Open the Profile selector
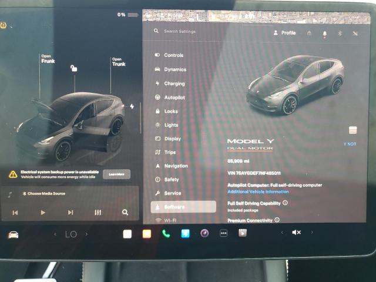376x282 pixels. (x=284, y=33)
